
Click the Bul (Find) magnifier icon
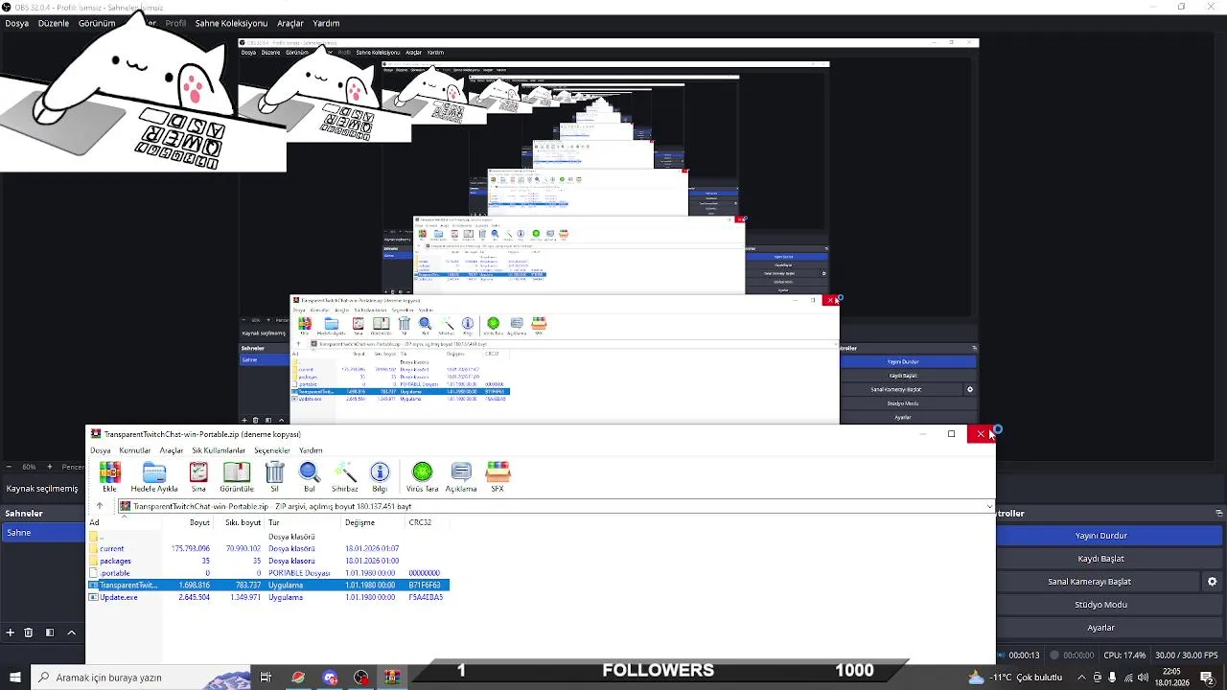point(310,476)
